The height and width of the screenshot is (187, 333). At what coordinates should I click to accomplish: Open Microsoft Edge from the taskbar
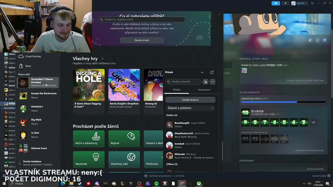coord(63,184)
